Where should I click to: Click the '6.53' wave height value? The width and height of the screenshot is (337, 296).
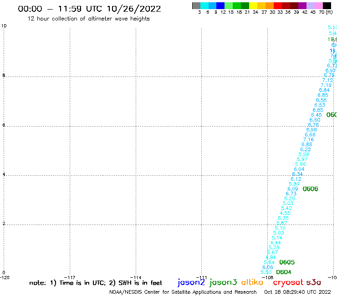coord(320,105)
